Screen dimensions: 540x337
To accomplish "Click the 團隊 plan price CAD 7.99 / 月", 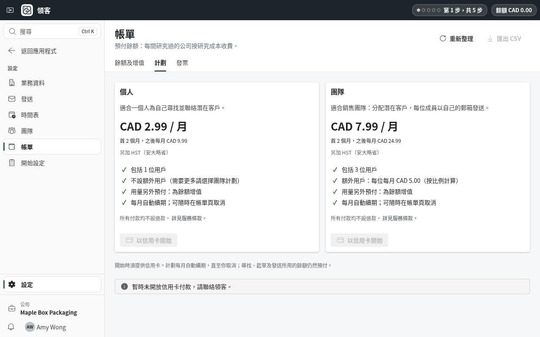I will tap(364, 126).
